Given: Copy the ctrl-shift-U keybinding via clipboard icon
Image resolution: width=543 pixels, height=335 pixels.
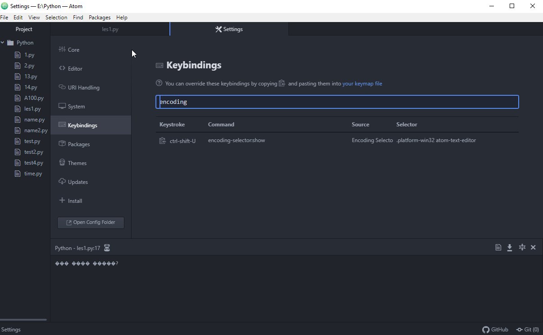Looking at the screenshot, I should tap(163, 141).
